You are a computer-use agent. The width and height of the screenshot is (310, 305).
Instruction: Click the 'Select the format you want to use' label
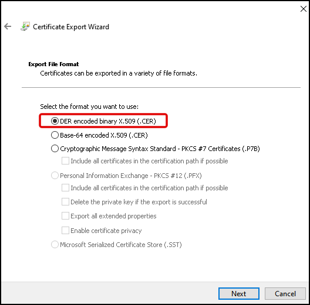pos(89,107)
